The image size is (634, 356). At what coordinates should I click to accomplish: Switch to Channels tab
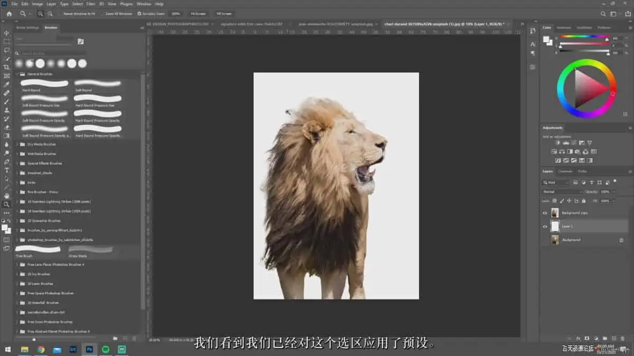tap(565, 171)
